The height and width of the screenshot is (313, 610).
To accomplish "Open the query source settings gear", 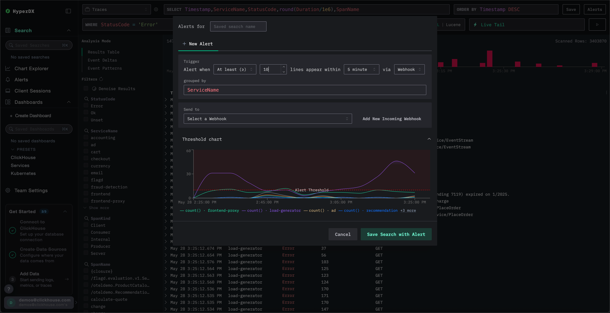I will point(156,9).
